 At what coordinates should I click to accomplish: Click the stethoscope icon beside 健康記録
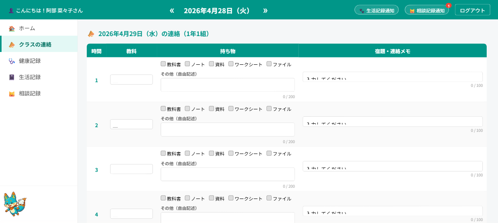(12, 61)
